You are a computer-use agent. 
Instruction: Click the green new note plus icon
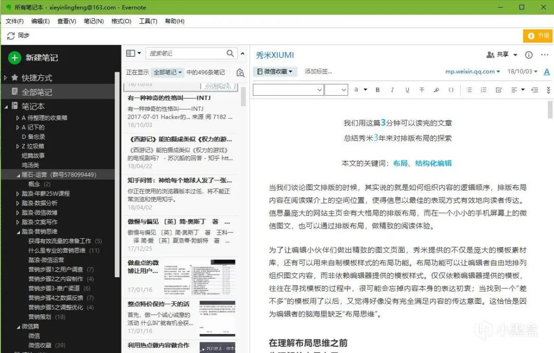(14, 57)
